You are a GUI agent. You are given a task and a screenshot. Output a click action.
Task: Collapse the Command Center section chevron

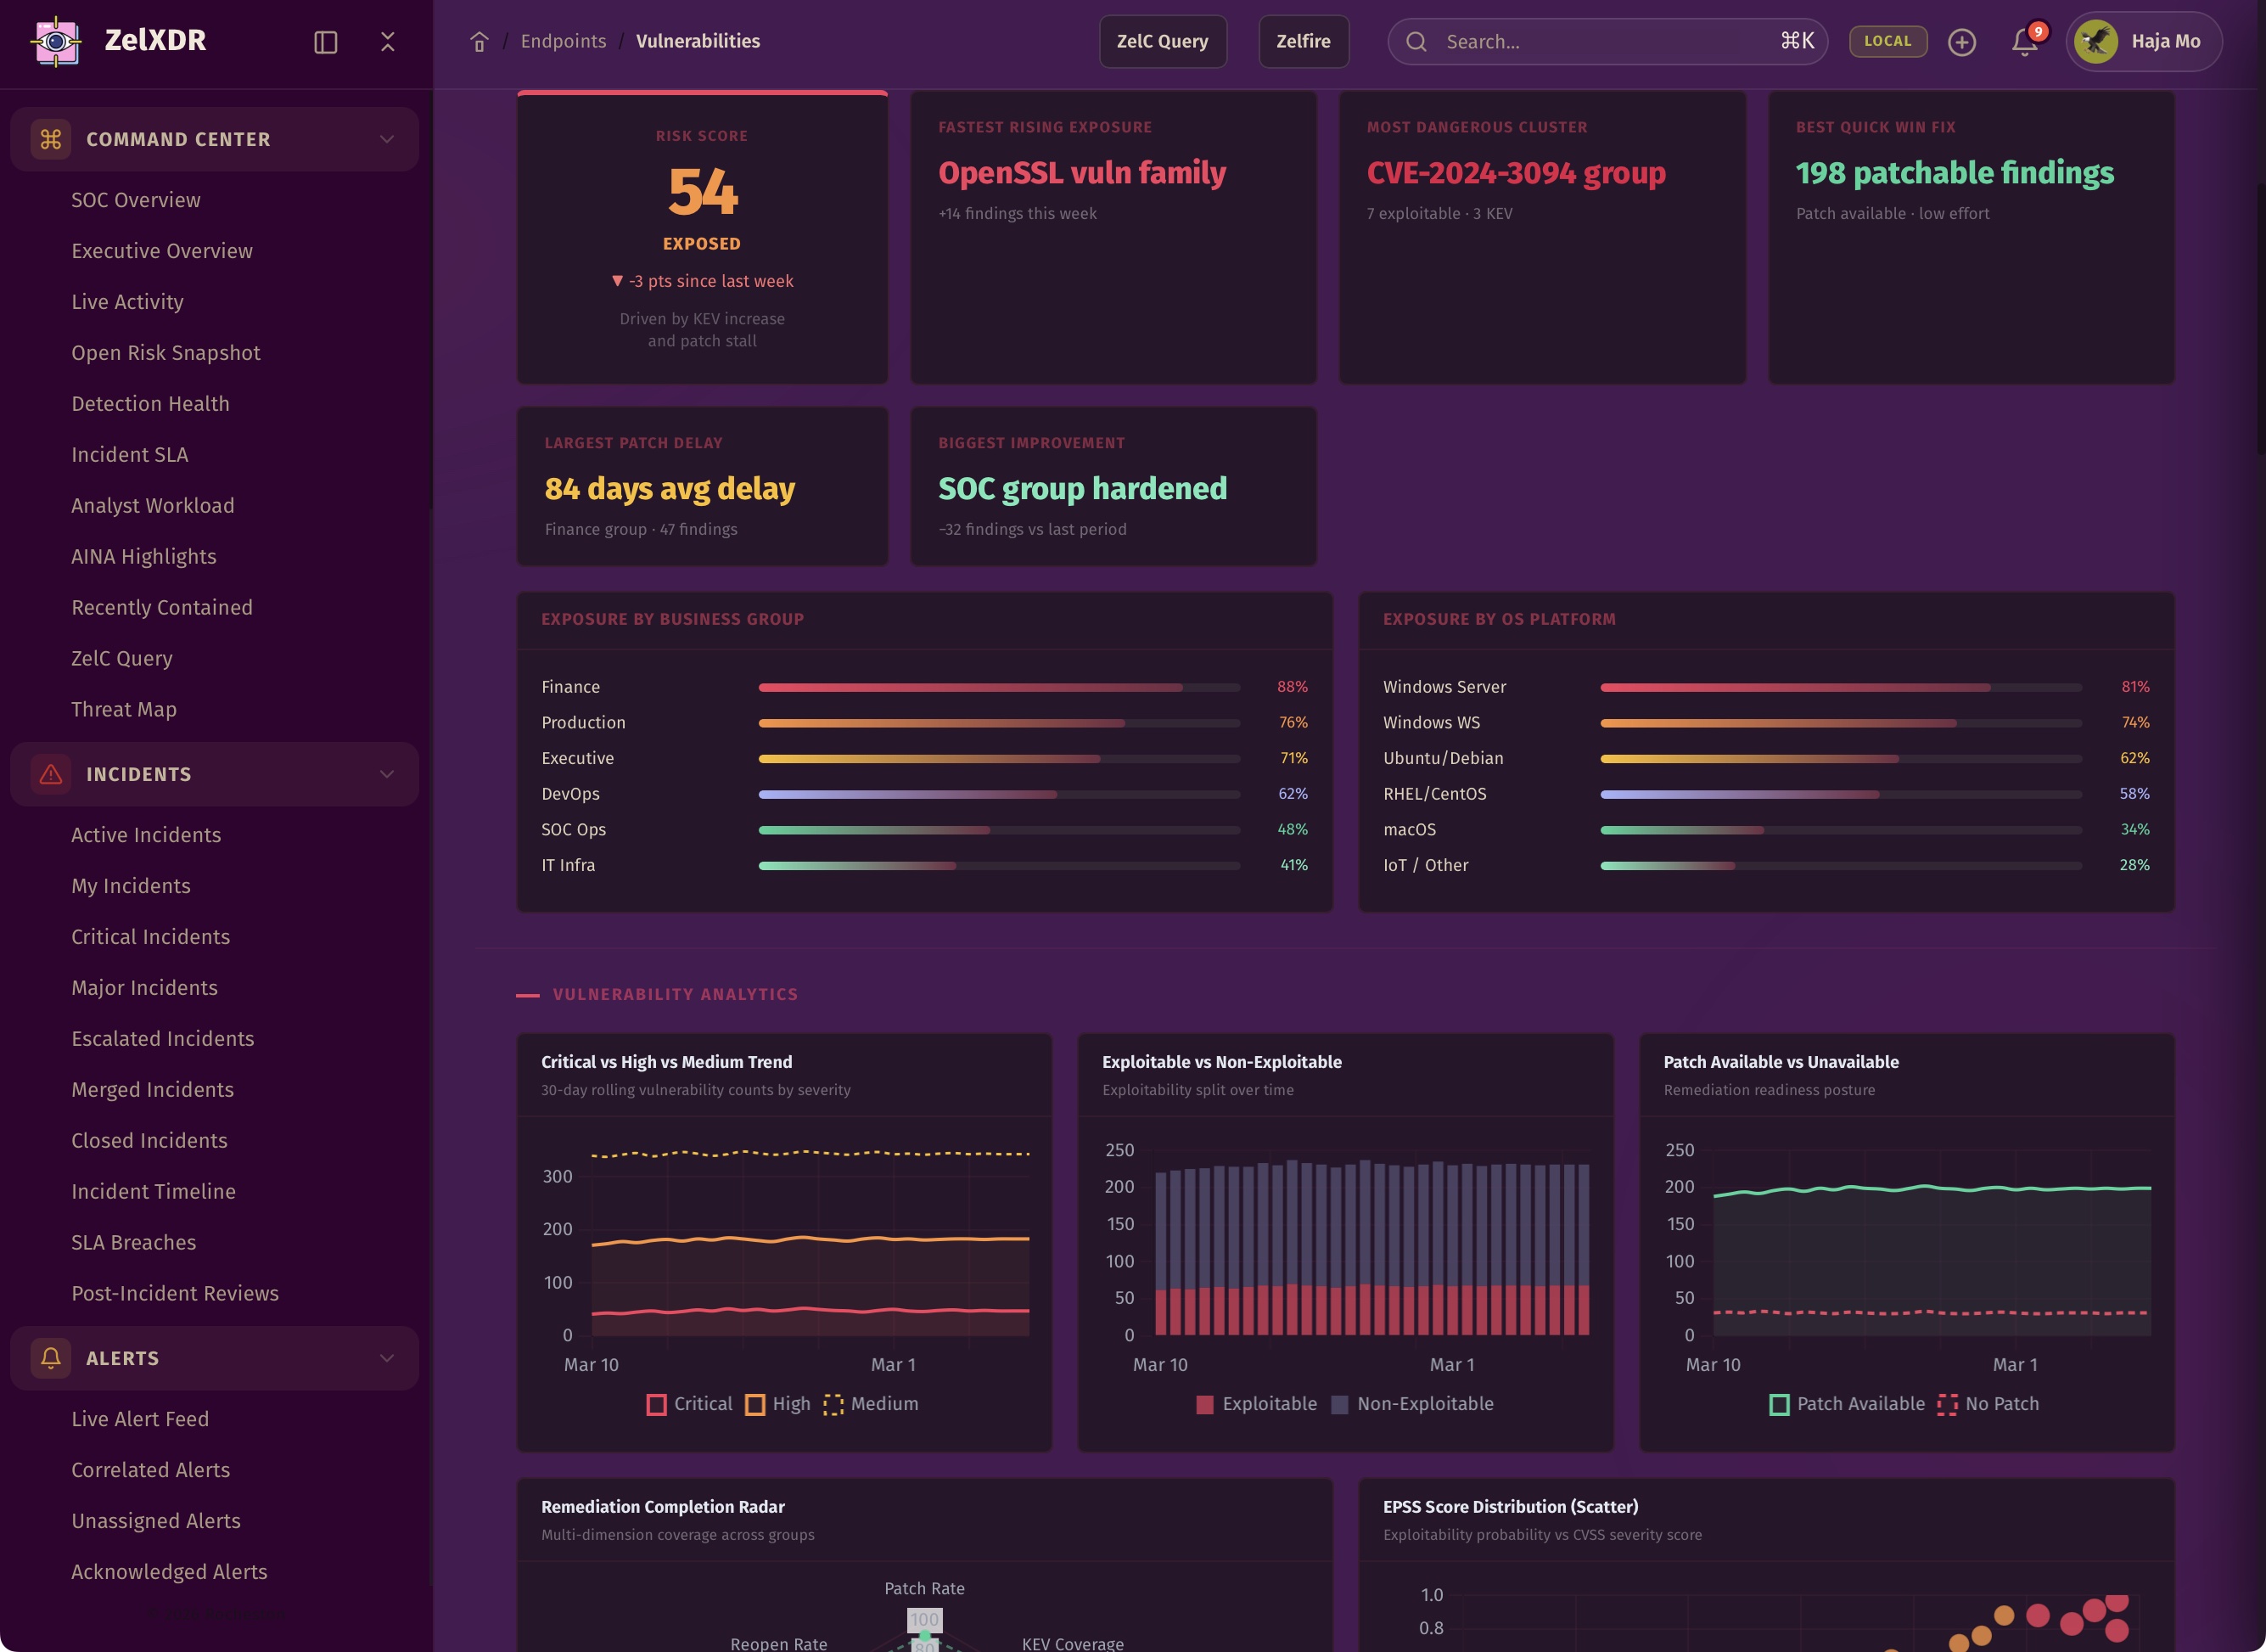[387, 139]
